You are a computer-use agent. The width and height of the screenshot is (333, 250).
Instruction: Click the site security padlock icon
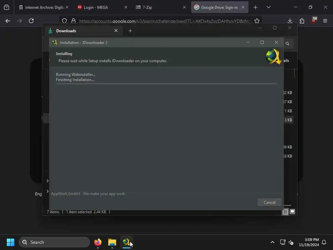[x=73, y=21]
